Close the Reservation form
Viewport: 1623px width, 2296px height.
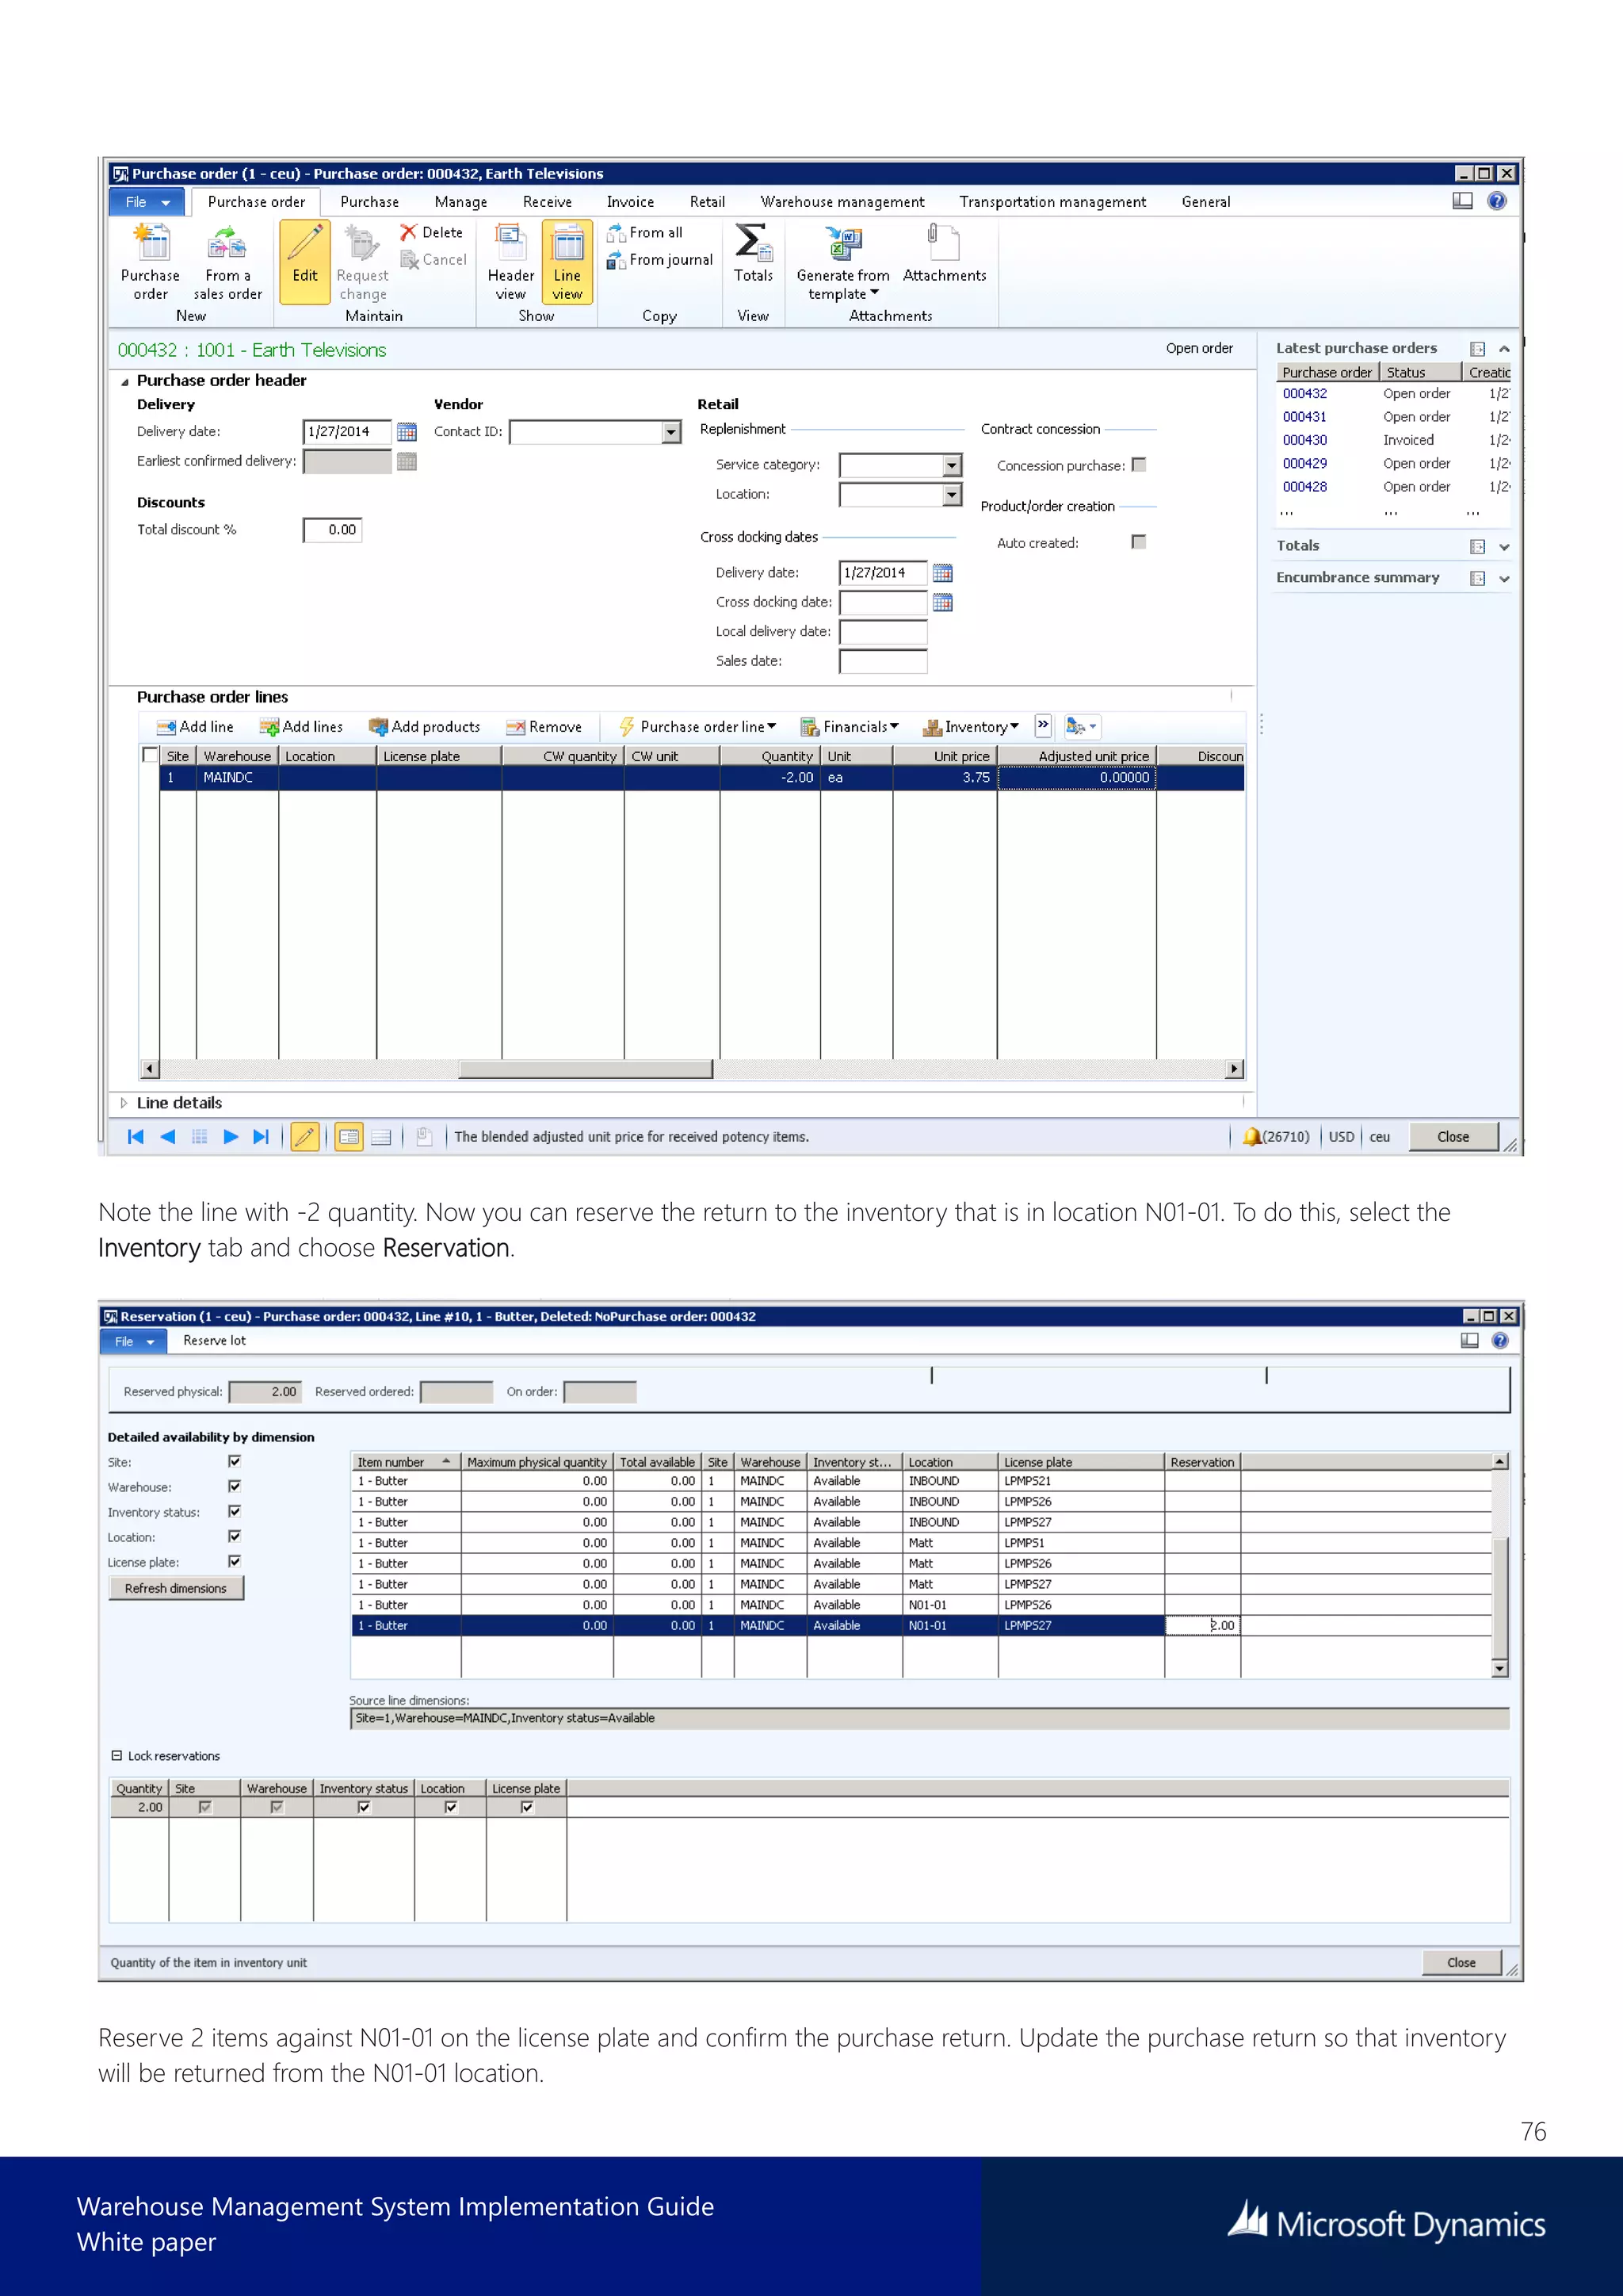pos(1461,1963)
